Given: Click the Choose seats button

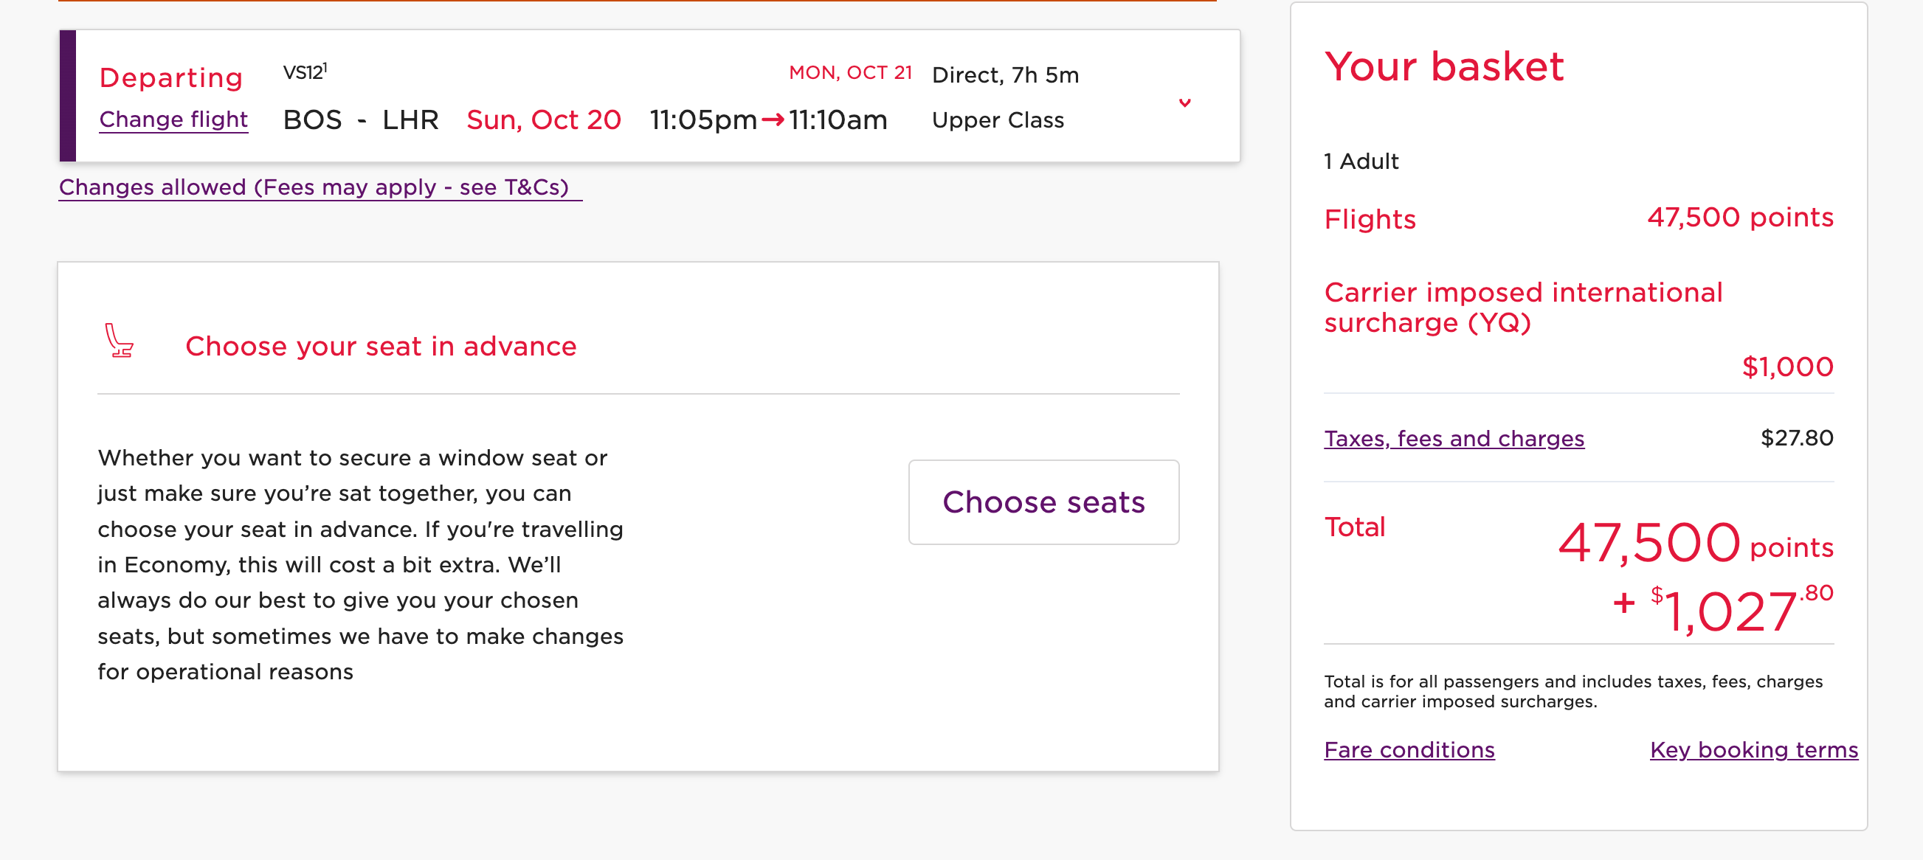Looking at the screenshot, I should pyautogui.click(x=1043, y=502).
